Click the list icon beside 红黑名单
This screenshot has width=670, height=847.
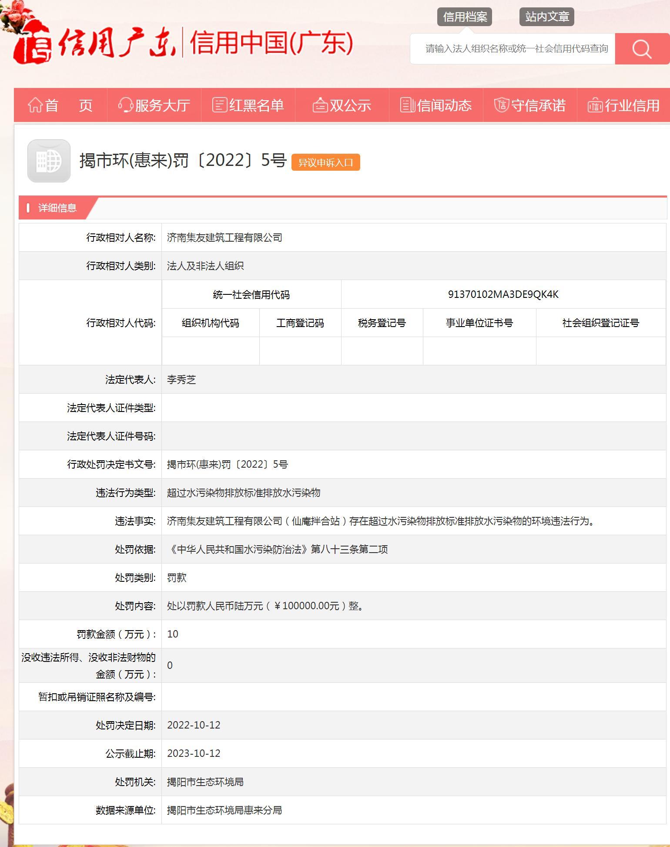[x=220, y=105]
